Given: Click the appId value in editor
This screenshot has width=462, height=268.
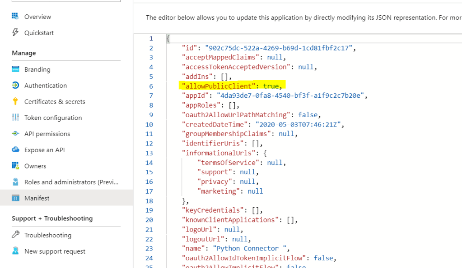Looking at the screenshot, I should (290, 95).
